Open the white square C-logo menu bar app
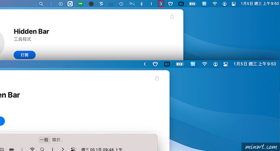The image size is (280, 151). tap(70, 4)
